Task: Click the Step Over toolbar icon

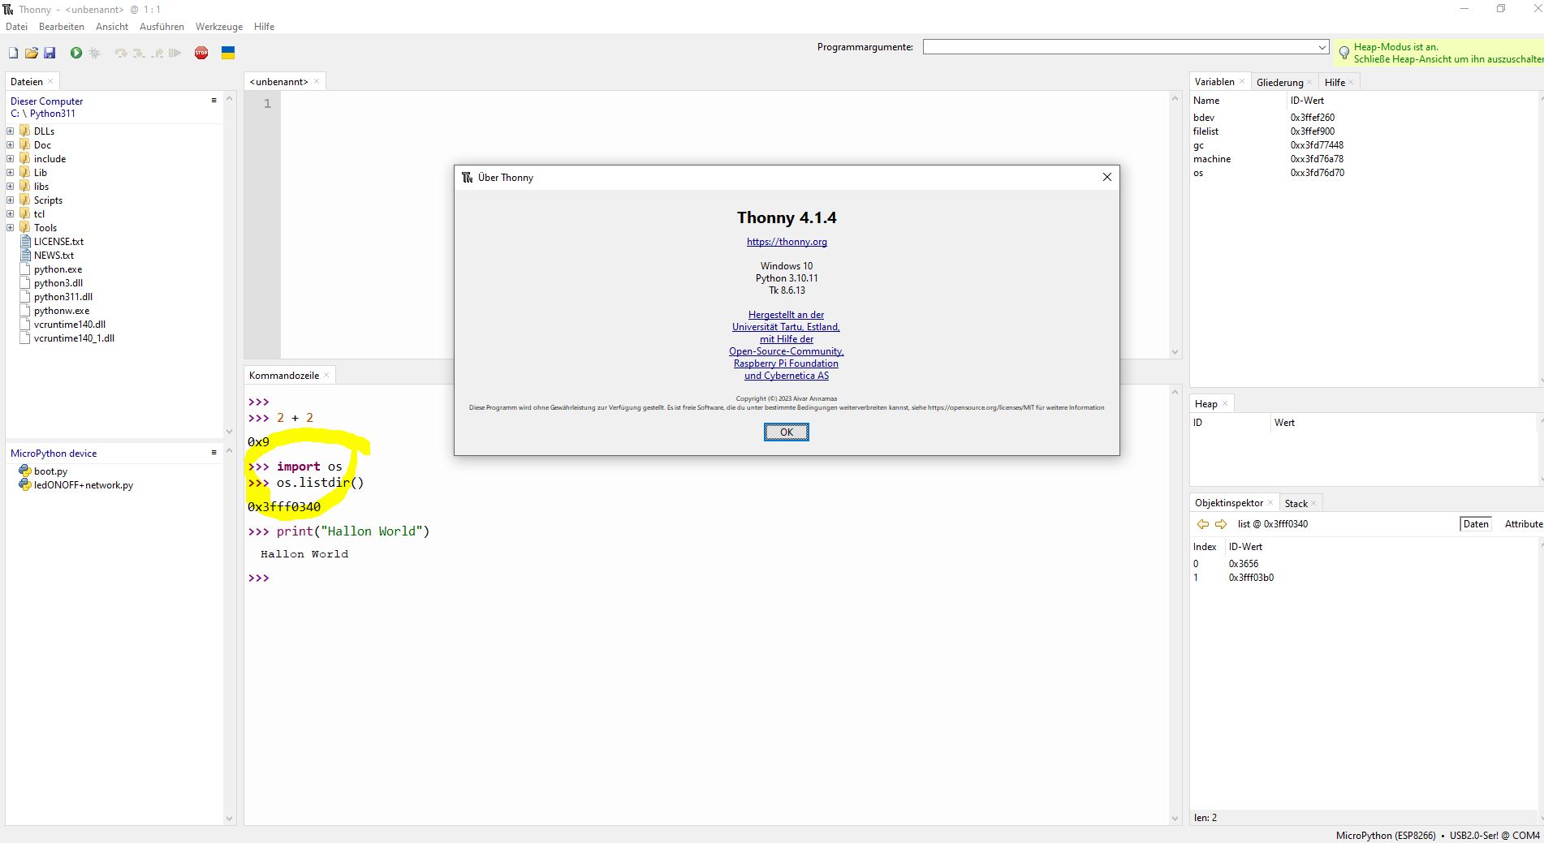Action: (x=121, y=53)
